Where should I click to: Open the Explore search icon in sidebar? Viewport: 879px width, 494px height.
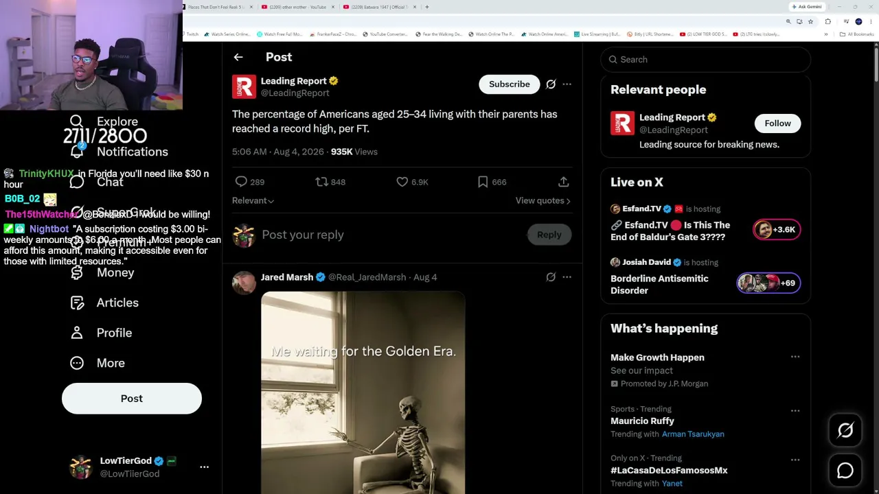point(76,121)
